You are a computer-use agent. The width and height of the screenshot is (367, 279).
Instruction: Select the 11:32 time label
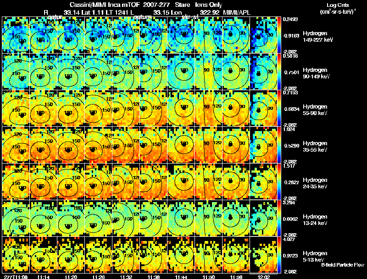tap(126, 277)
